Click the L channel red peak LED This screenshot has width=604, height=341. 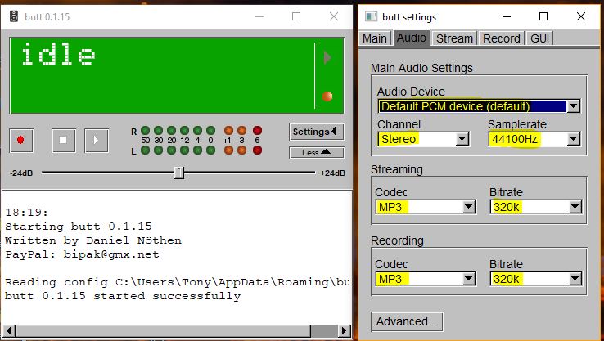pyautogui.click(x=257, y=150)
